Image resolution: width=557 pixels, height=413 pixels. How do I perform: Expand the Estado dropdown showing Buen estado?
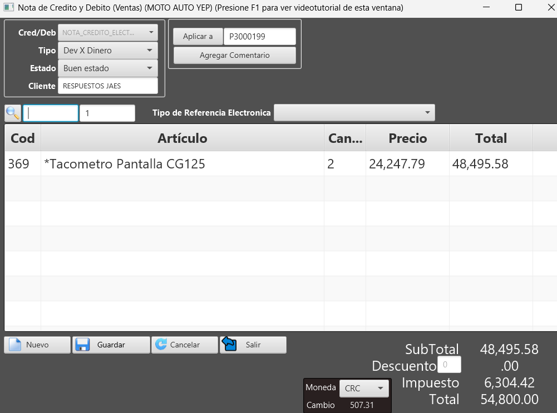pyautogui.click(x=108, y=68)
